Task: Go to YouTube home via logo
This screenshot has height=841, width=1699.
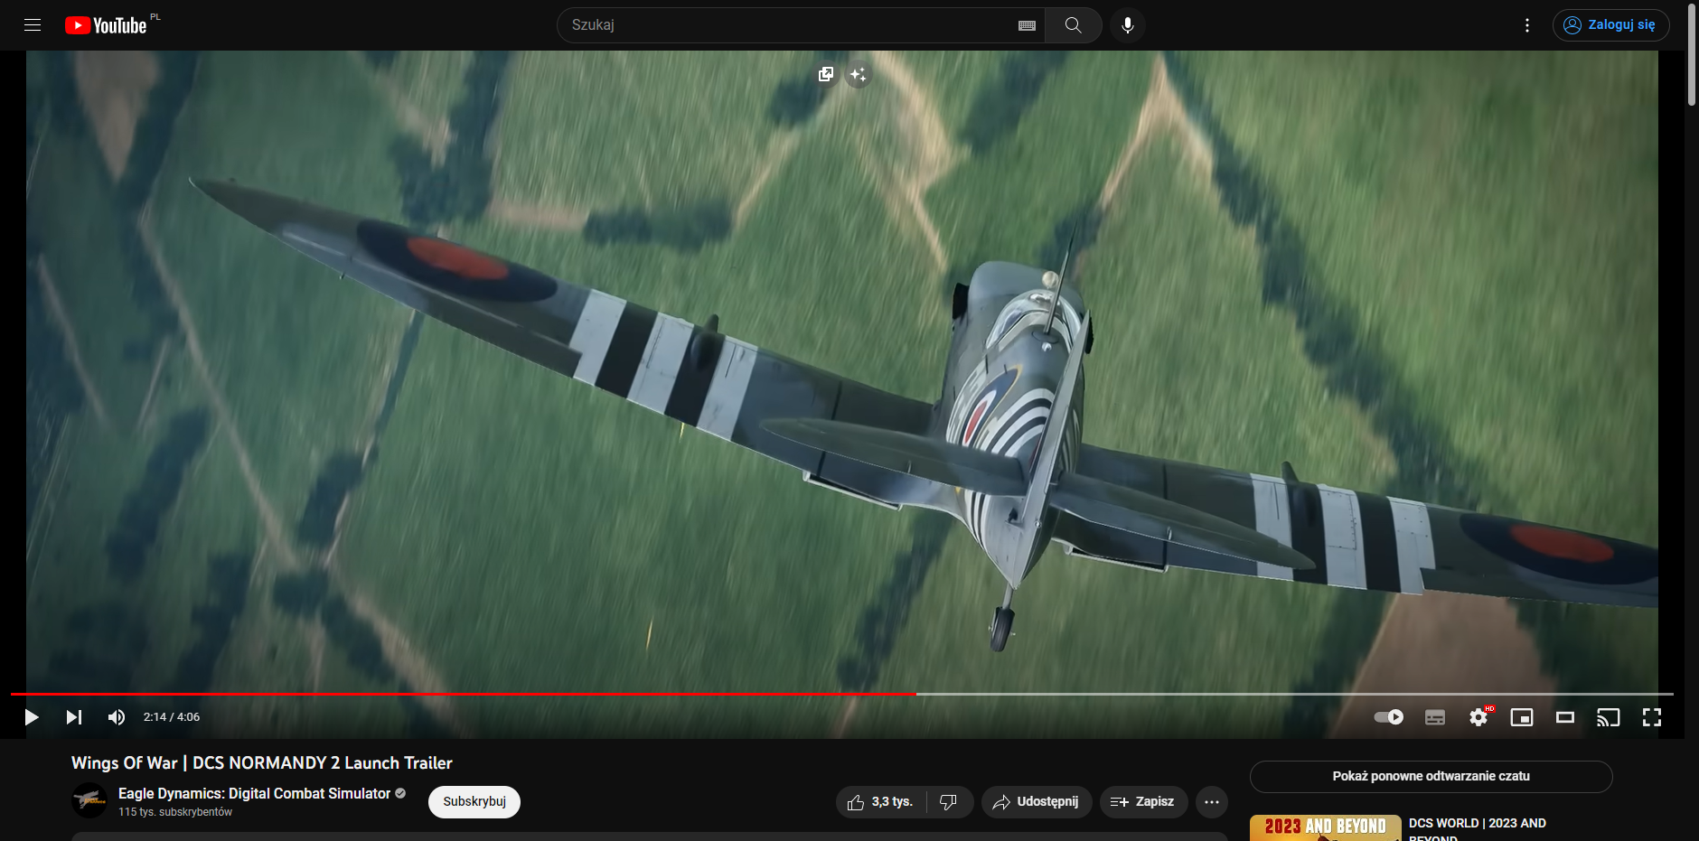Action: tap(106, 25)
